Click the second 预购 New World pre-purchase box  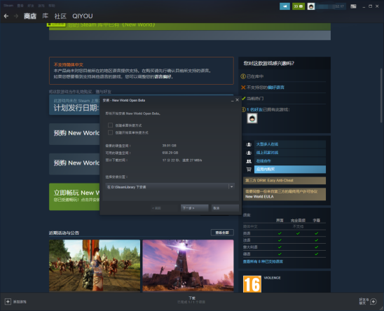tap(74, 164)
